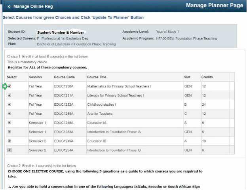247x190 pixels.
Task: Uncheck Literacy for Primary School Teachers I
Action: [9, 95]
